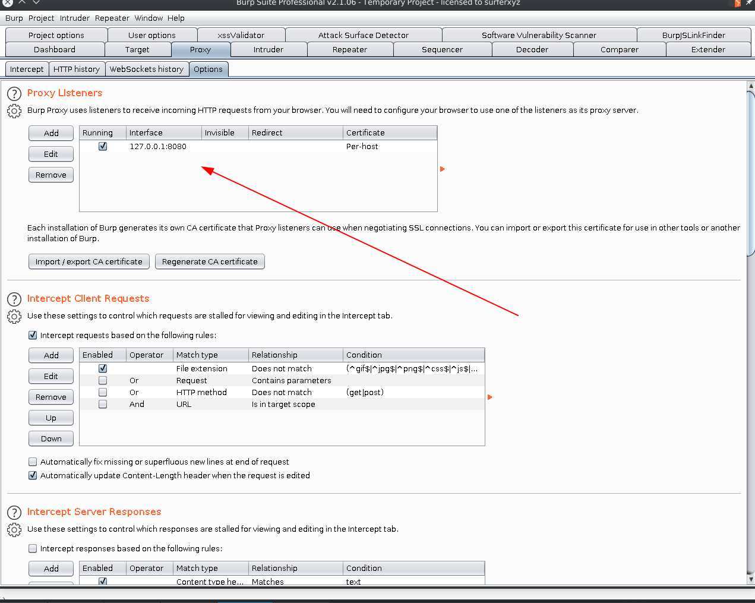Switch to the User options tab
This screenshot has height=603, width=755.
152,35
